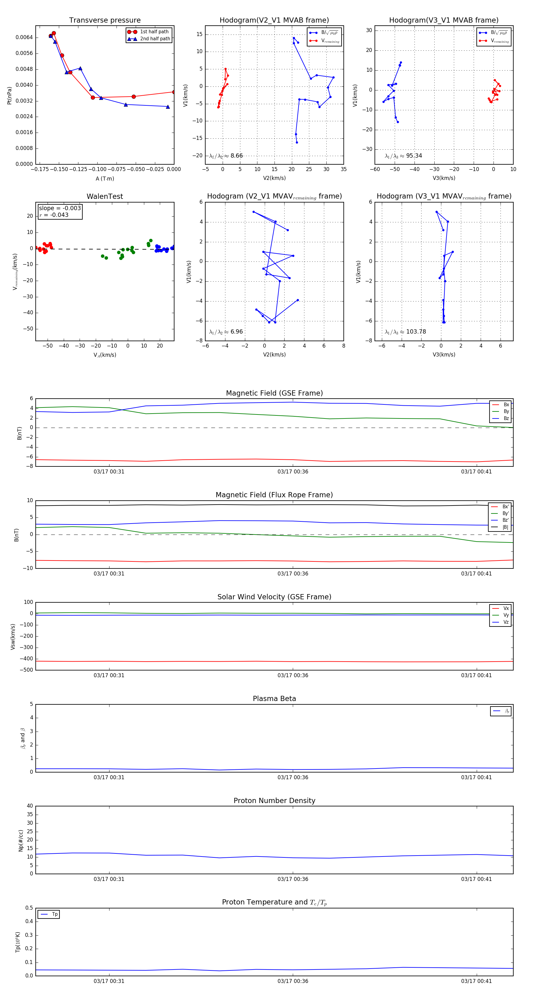Click the 'slope = -0.003' annotation
The width and height of the screenshot is (549, 1008).
click(60, 208)
